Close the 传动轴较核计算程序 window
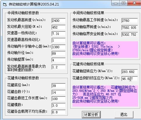This screenshot has height=120, width=141. click(134, 3)
